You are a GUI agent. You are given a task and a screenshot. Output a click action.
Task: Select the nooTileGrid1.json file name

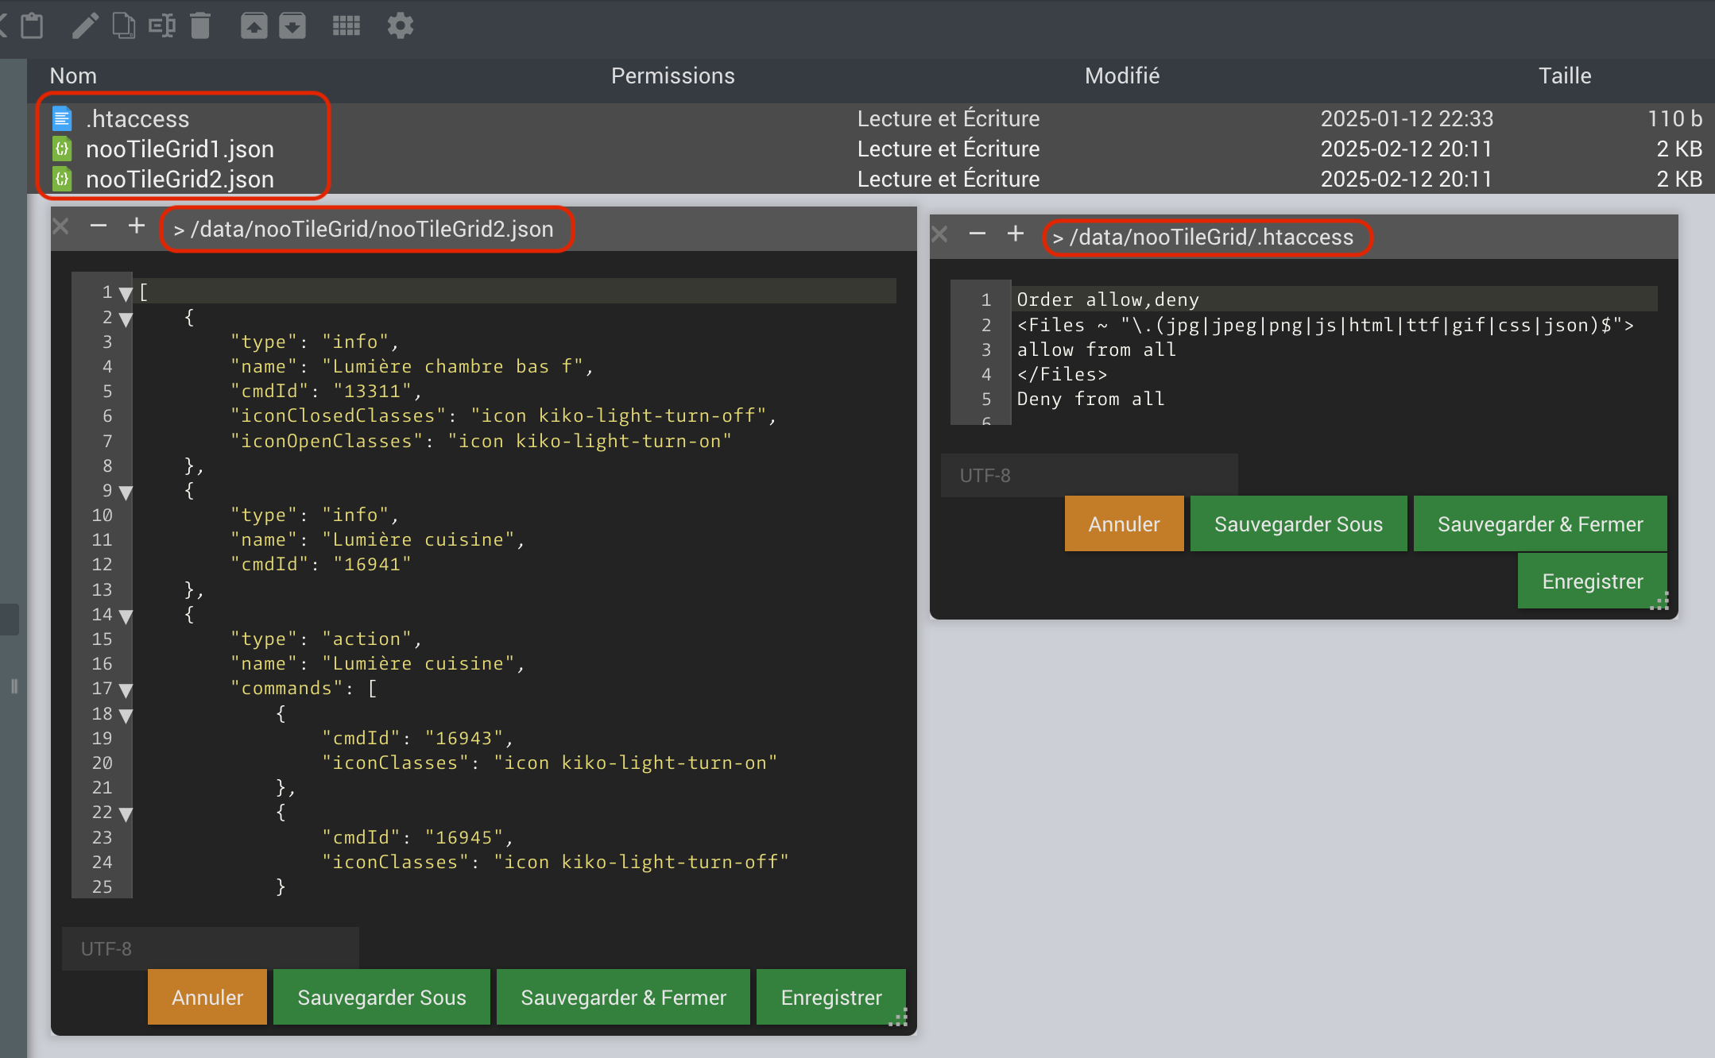180,149
